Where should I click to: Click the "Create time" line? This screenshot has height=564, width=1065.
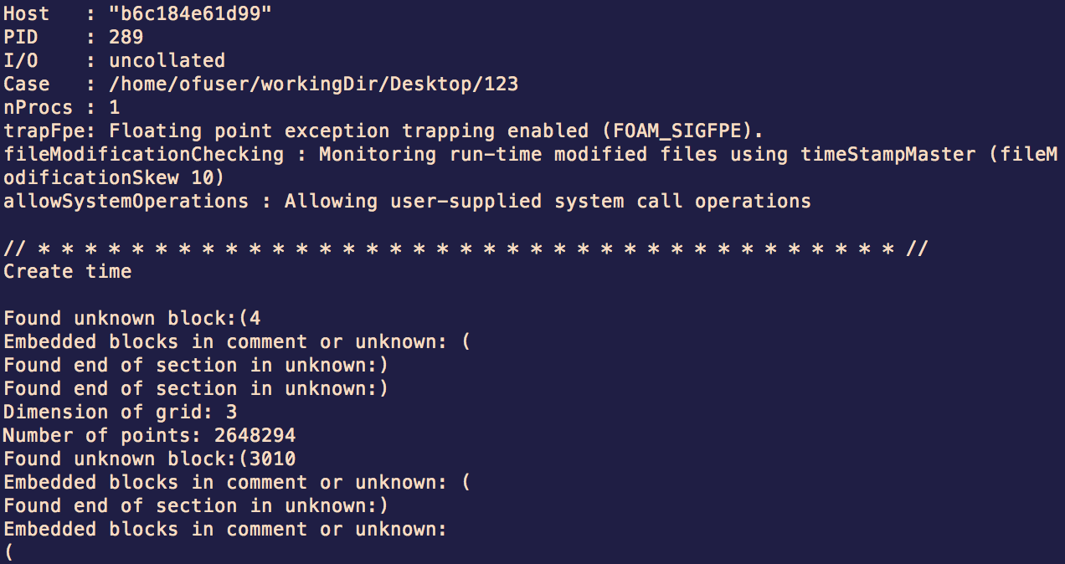[x=67, y=271]
